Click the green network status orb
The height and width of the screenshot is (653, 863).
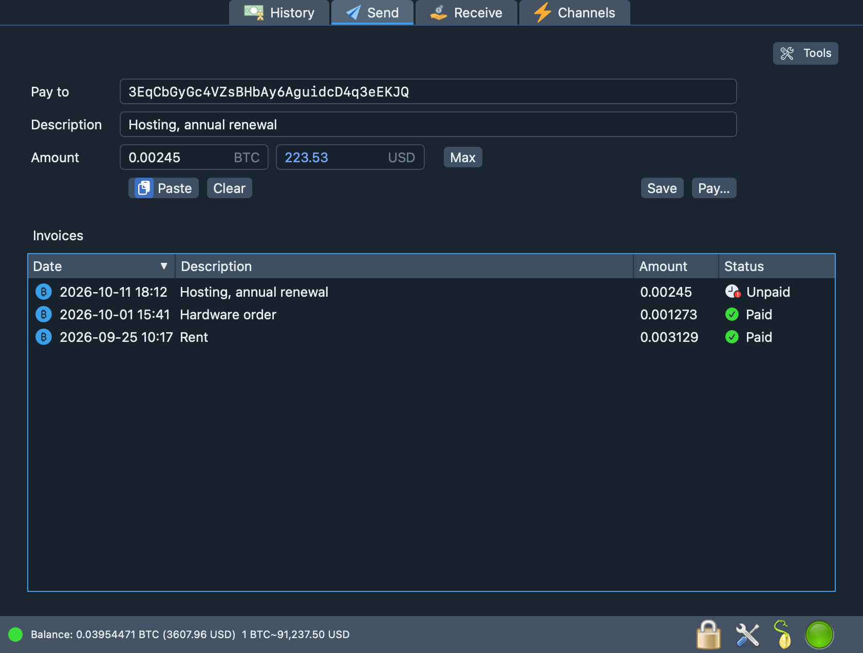(819, 635)
